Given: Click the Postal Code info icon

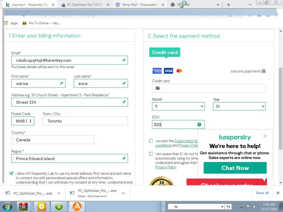Looking at the screenshot, I should point(30,121).
